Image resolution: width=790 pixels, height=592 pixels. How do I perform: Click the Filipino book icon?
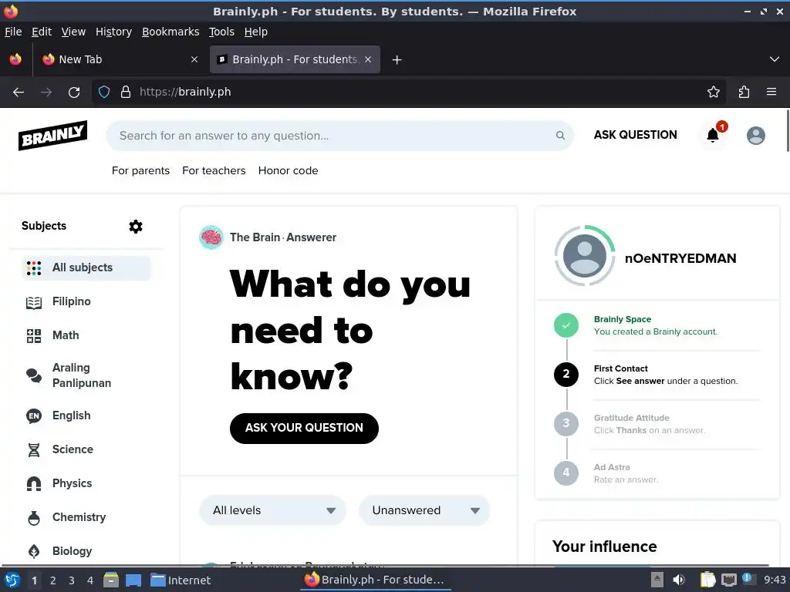[34, 302]
